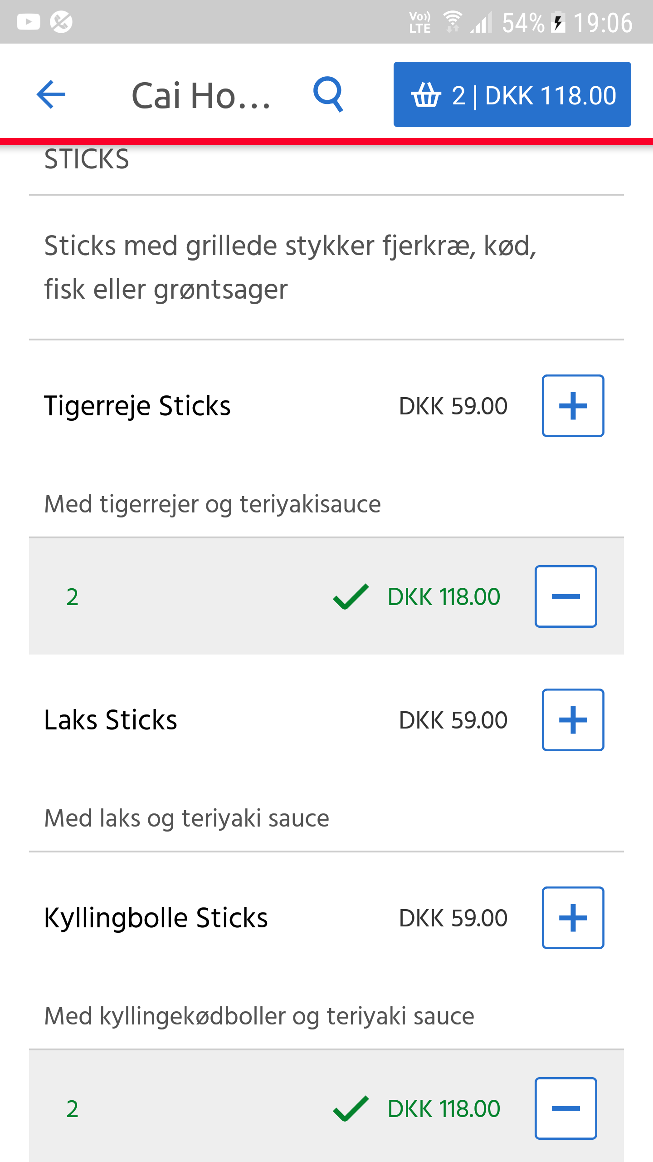This screenshot has height=1162, width=653.
Task: Tap the STICKS category header
Action: 87,160
